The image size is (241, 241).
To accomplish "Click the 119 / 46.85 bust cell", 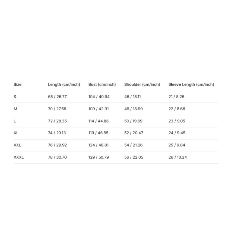I will (x=99, y=133).
